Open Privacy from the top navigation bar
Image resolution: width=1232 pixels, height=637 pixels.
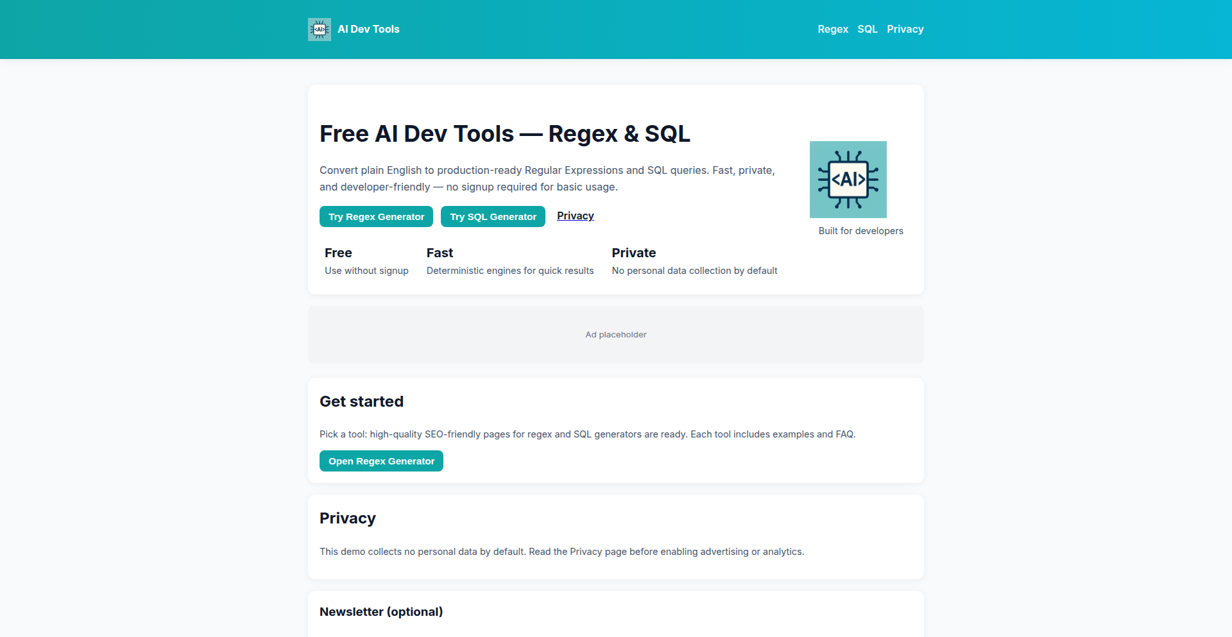(x=905, y=29)
